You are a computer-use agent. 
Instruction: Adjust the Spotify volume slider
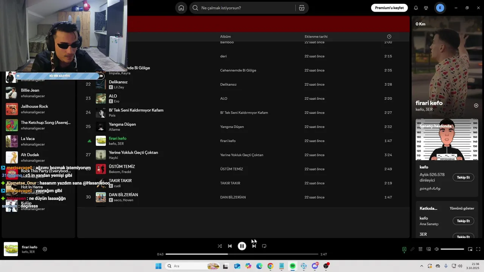click(452, 249)
